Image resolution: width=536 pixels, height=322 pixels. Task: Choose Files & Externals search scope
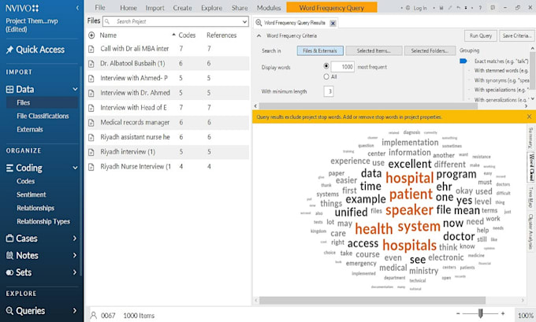(x=320, y=51)
